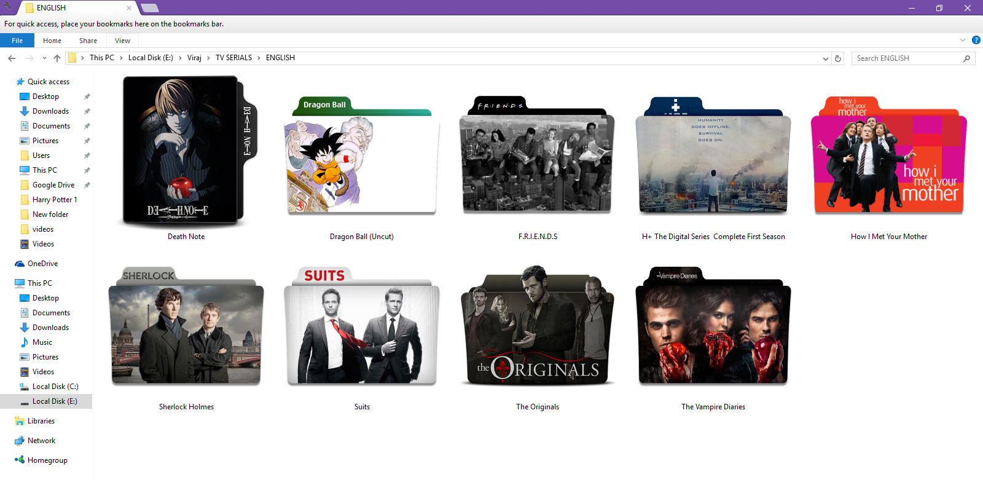Screen dimensions: 983x480
Task: Navigate to TV SERIALS in breadcrumb
Action: coord(233,58)
